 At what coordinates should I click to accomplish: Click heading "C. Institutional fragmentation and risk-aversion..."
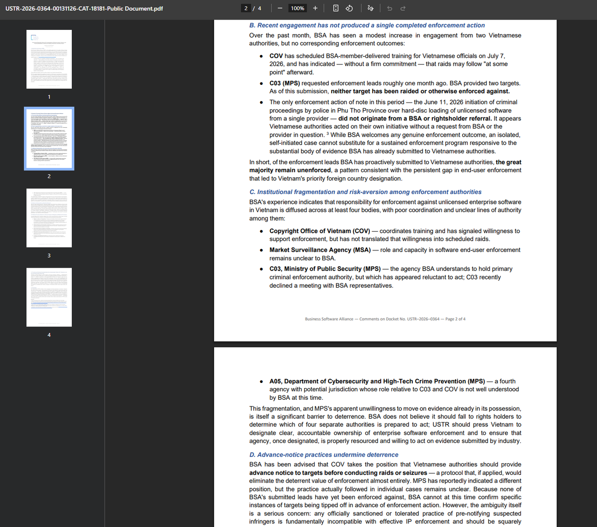(x=365, y=192)
